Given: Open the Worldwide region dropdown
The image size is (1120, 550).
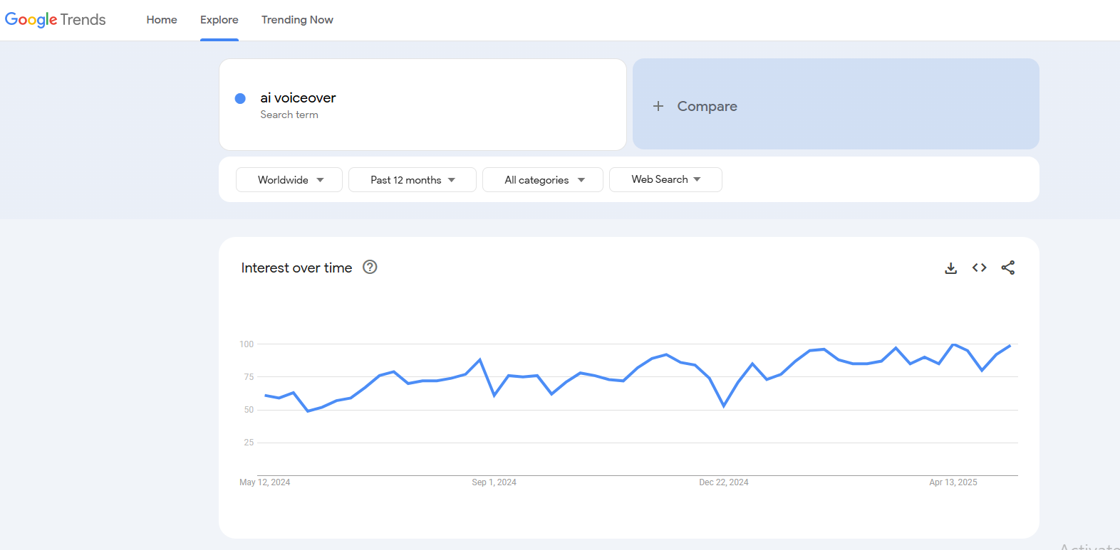Looking at the screenshot, I should click(x=289, y=180).
